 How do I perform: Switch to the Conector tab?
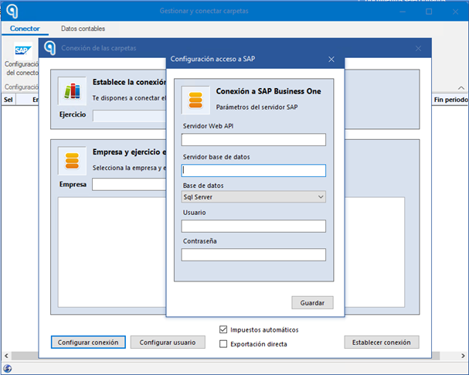pos(25,29)
